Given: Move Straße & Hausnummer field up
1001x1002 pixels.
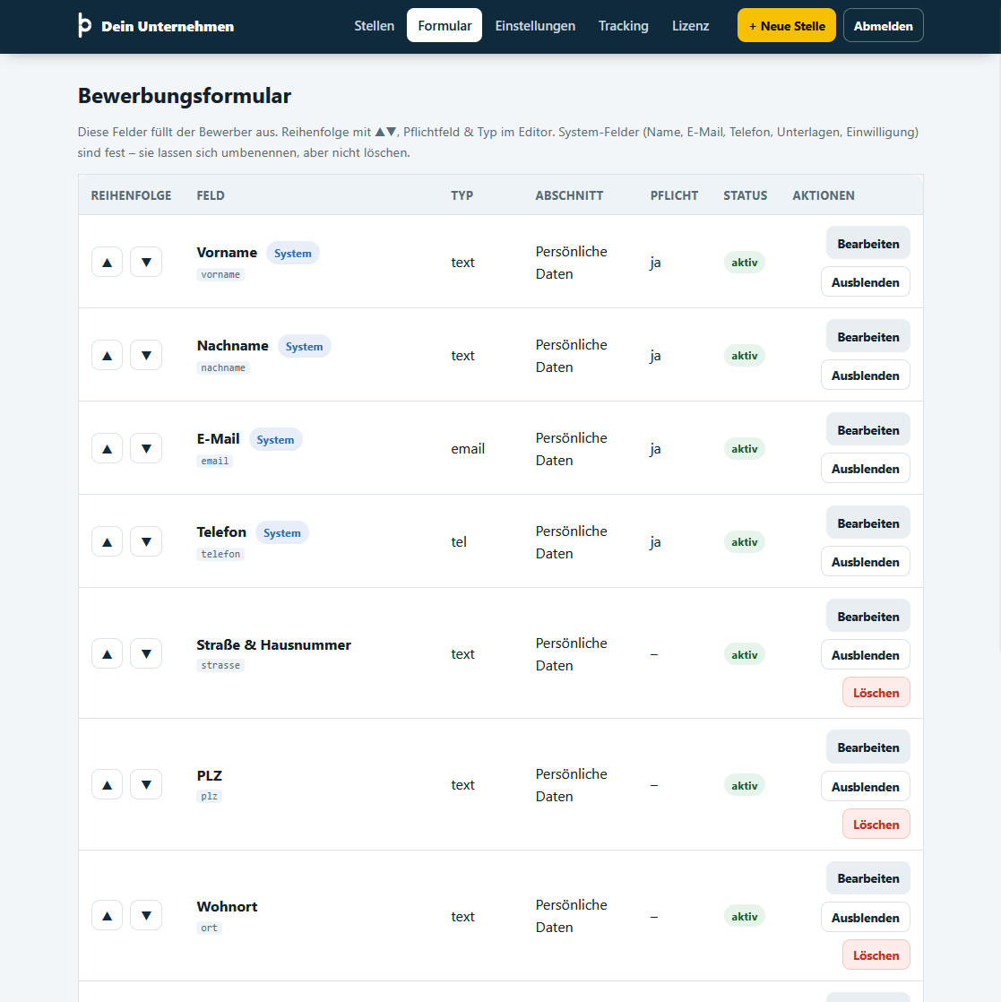Looking at the screenshot, I should pos(108,653).
